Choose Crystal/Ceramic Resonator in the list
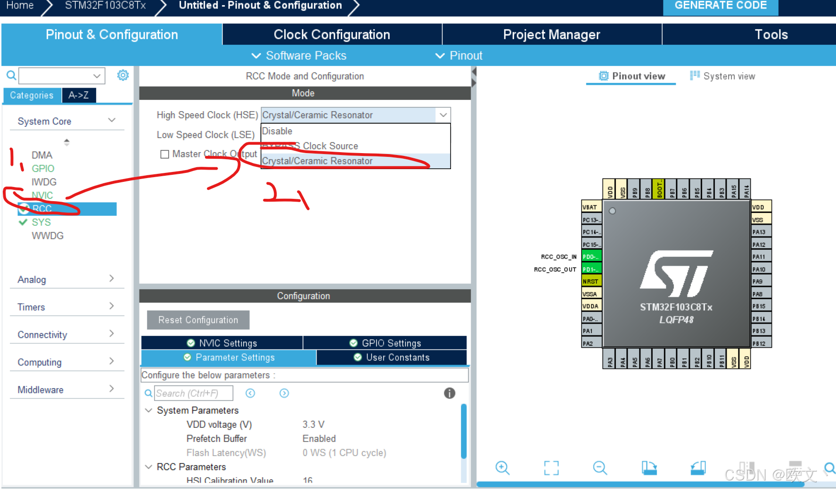Viewport: 836px width, 489px height. click(x=356, y=161)
